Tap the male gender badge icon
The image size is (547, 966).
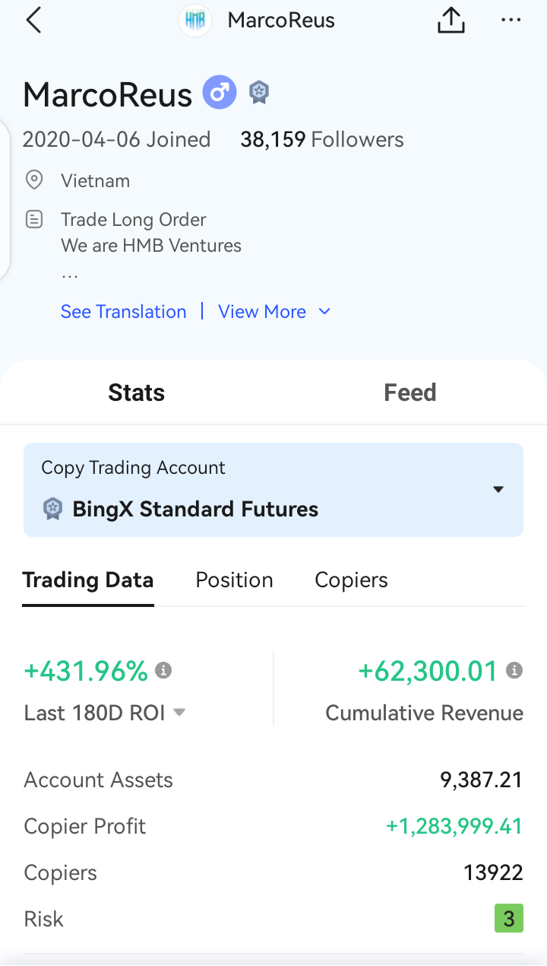[x=220, y=94]
